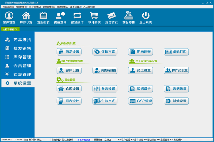Open 药品设置 button

69,52
